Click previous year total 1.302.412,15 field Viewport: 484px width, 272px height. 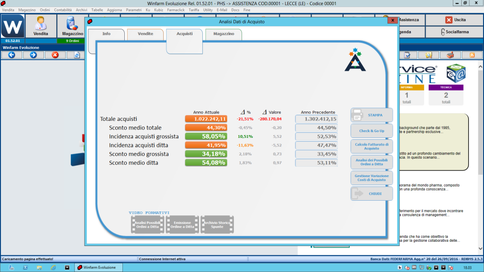pos(316,119)
